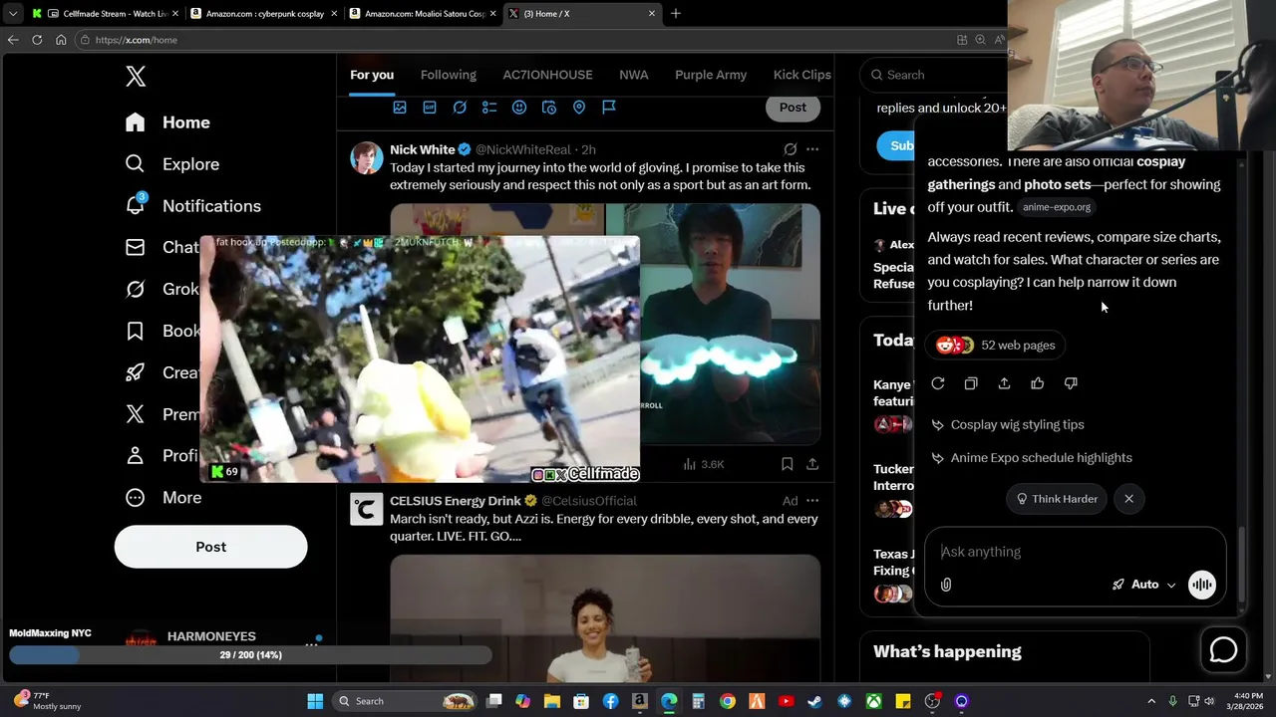Add a poll in the composer
Image resolution: width=1276 pixels, height=717 pixels.
coord(489,108)
